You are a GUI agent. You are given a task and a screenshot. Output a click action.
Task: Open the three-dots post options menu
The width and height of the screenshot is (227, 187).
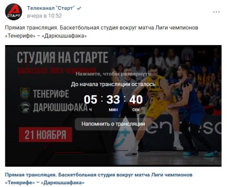click(216, 12)
